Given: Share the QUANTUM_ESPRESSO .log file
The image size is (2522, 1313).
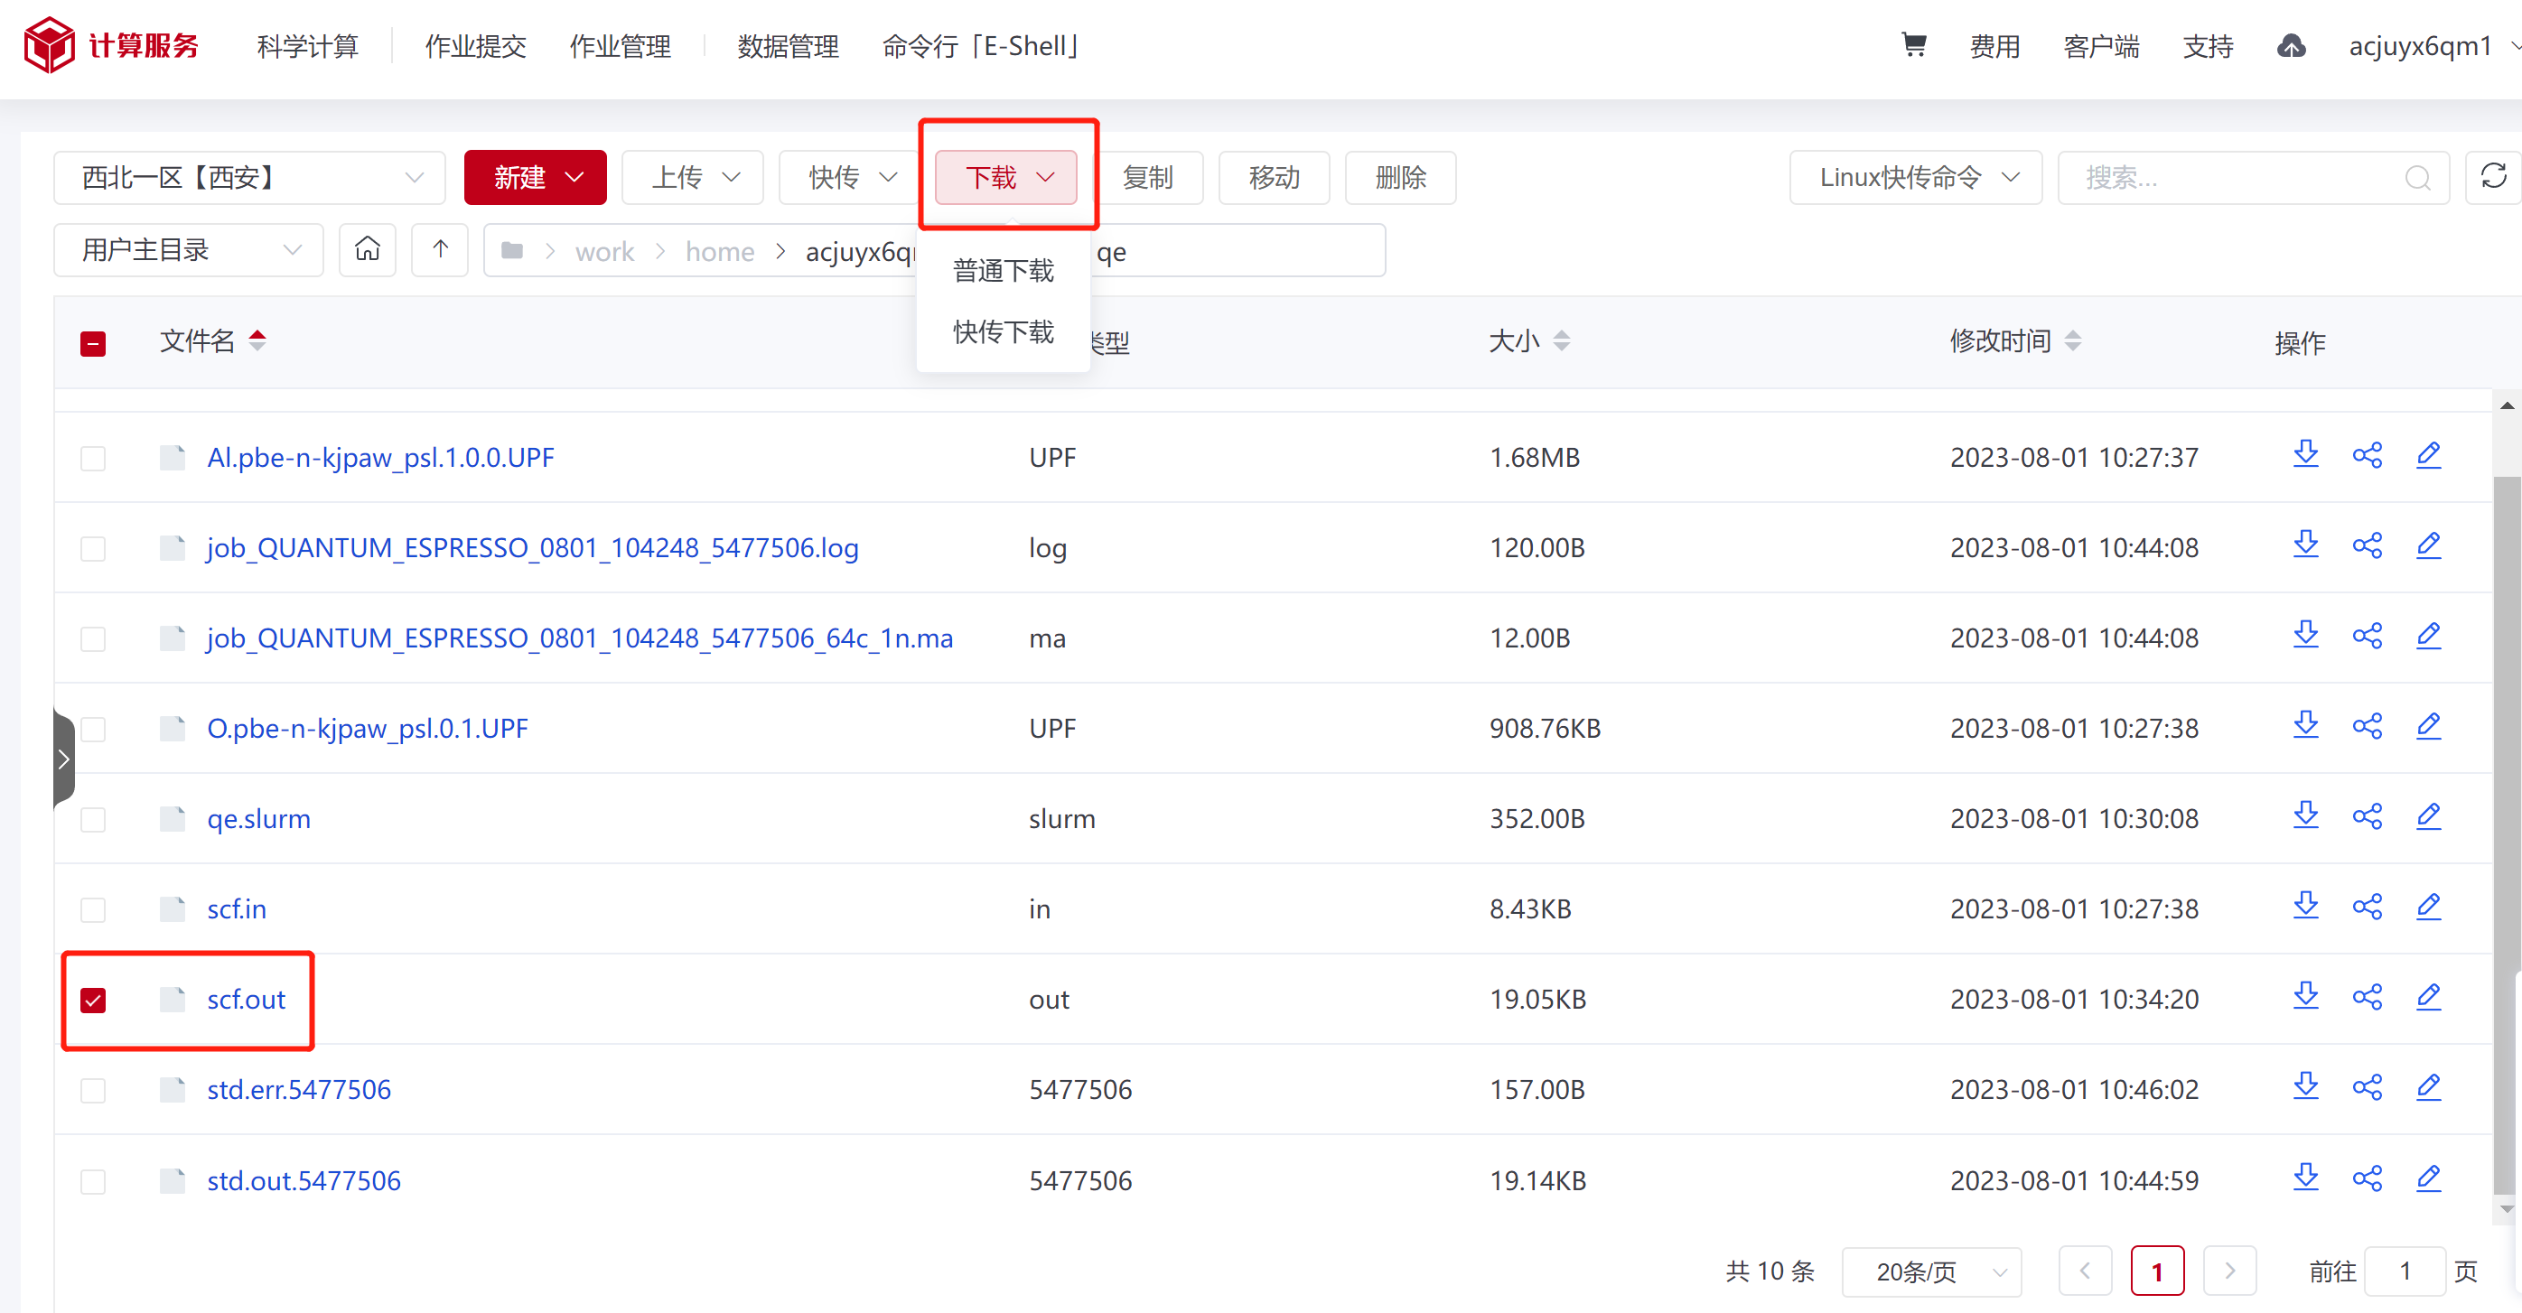Looking at the screenshot, I should (2368, 545).
